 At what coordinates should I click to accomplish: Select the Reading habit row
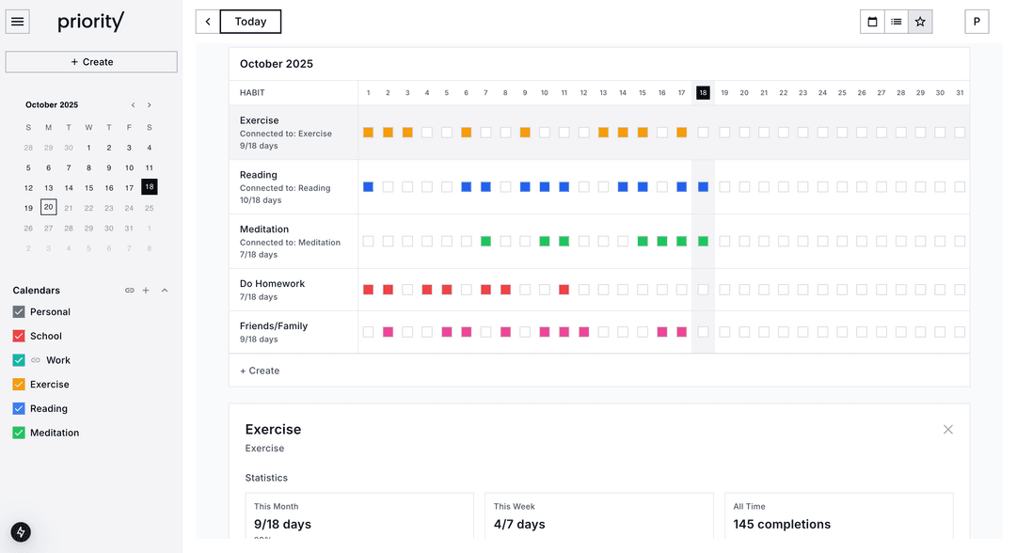(293, 187)
